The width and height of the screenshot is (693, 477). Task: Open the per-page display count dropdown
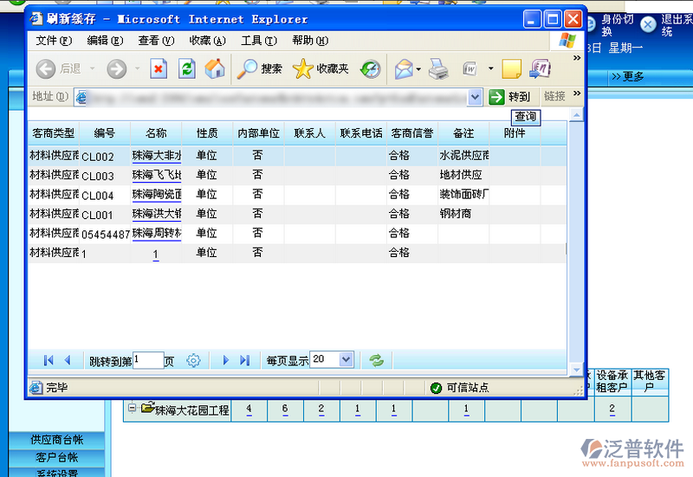346,359
